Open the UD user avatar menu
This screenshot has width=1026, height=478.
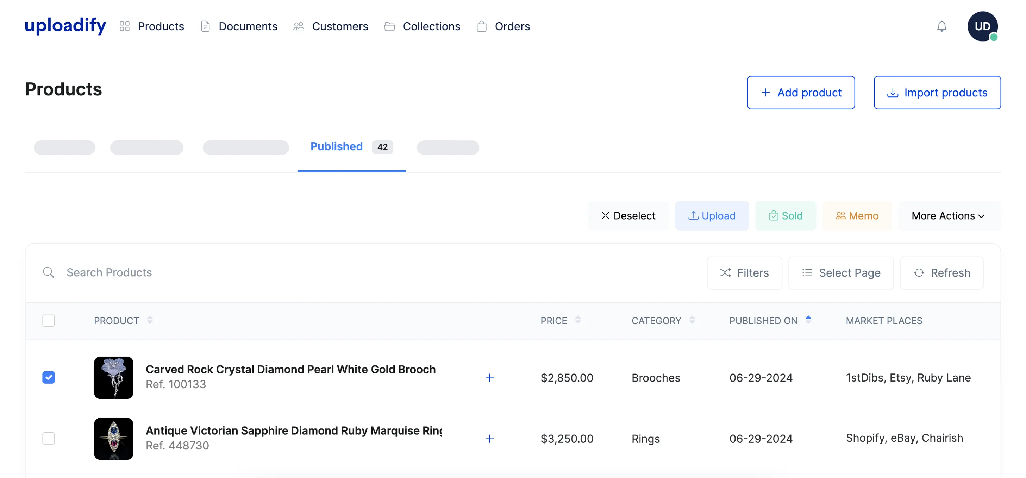coord(982,26)
